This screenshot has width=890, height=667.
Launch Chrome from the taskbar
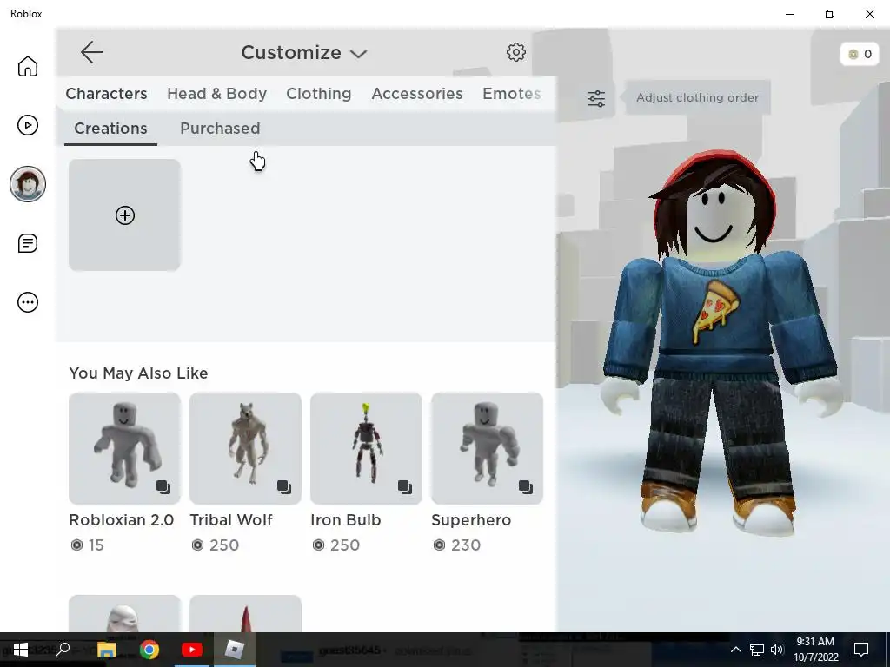coord(149,650)
